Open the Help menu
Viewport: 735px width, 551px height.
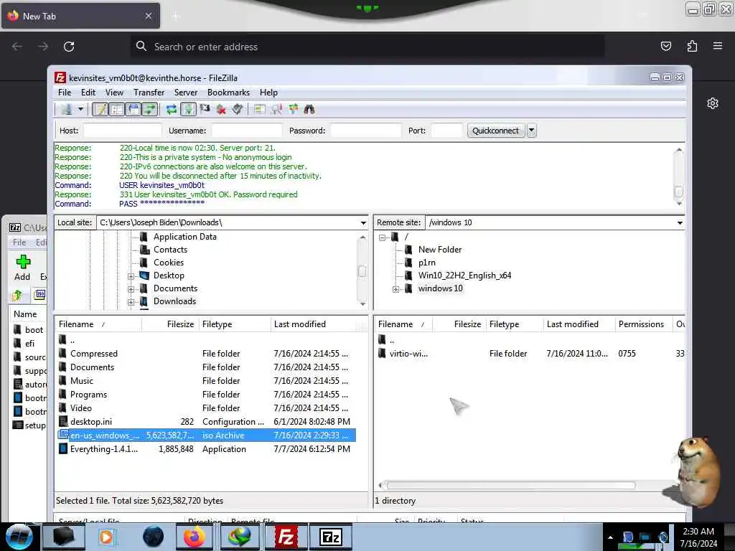pyautogui.click(x=268, y=93)
